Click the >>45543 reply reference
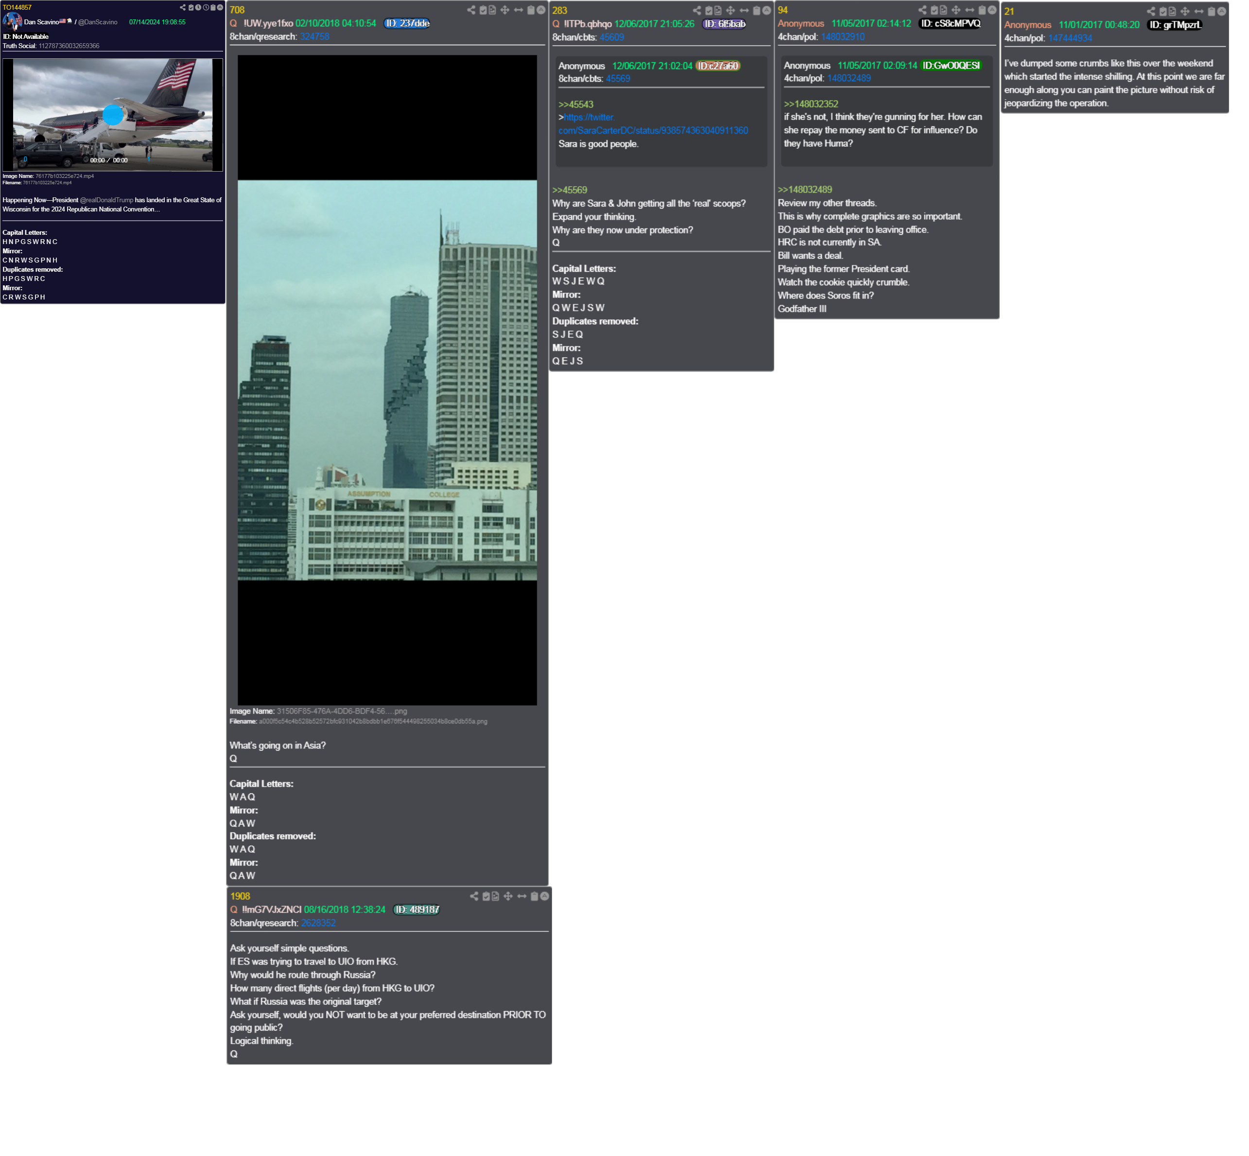This screenshot has height=1156, width=1249. pos(575,105)
